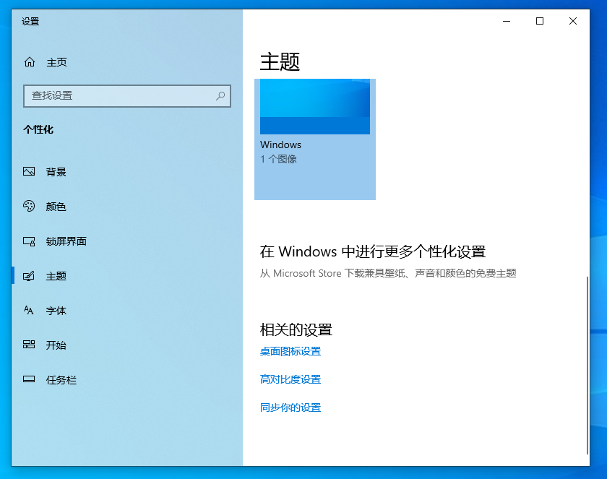The image size is (607, 479).
Task: Close the 设置 window
Action: click(573, 21)
